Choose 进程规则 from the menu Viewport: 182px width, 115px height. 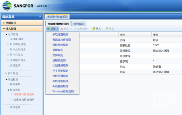58,50
